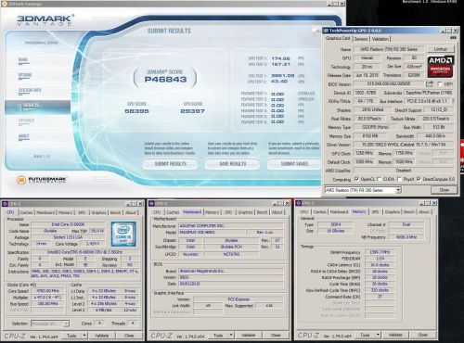The image size is (464, 343).
Task: Open Caches tab in the CPU-Z CPU window
Action: (x=26, y=212)
